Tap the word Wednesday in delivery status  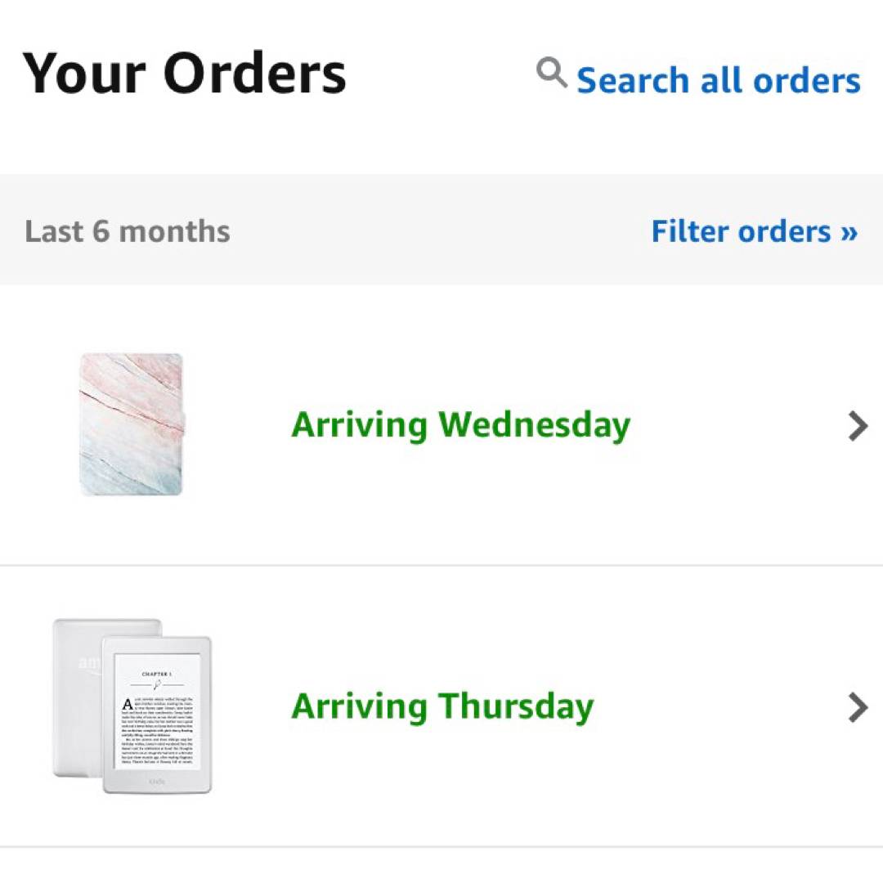534,425
